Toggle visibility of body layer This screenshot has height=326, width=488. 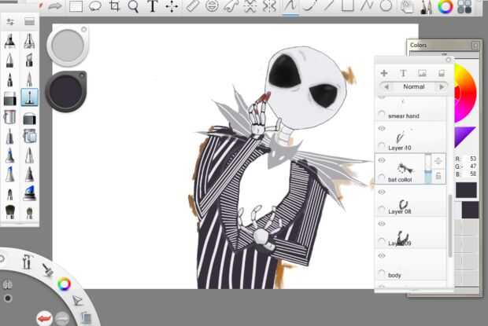pyautogui.click(x=382, y=255)
